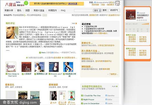Select 热门音乐 radio in the player panel
The width and height of the screenshot is (152, 105).
(x=137, y=37)
